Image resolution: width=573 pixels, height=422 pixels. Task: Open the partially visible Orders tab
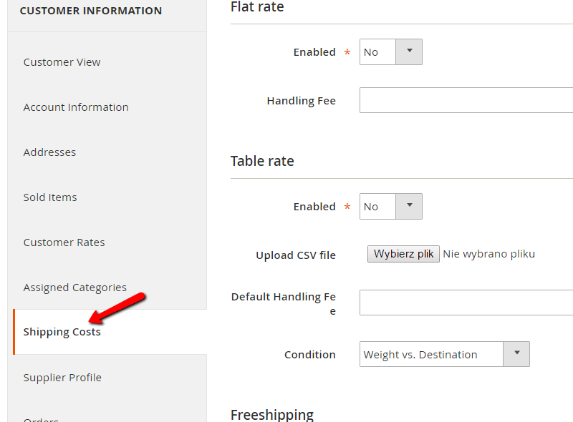tap(41, 418)
